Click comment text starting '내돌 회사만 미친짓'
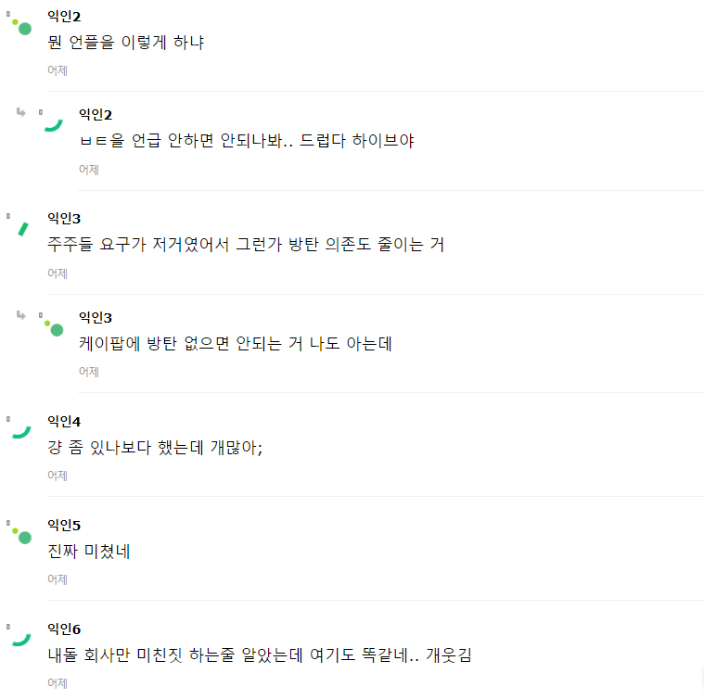The height and width of the screenshot is (699, 704). coord(260,655)
